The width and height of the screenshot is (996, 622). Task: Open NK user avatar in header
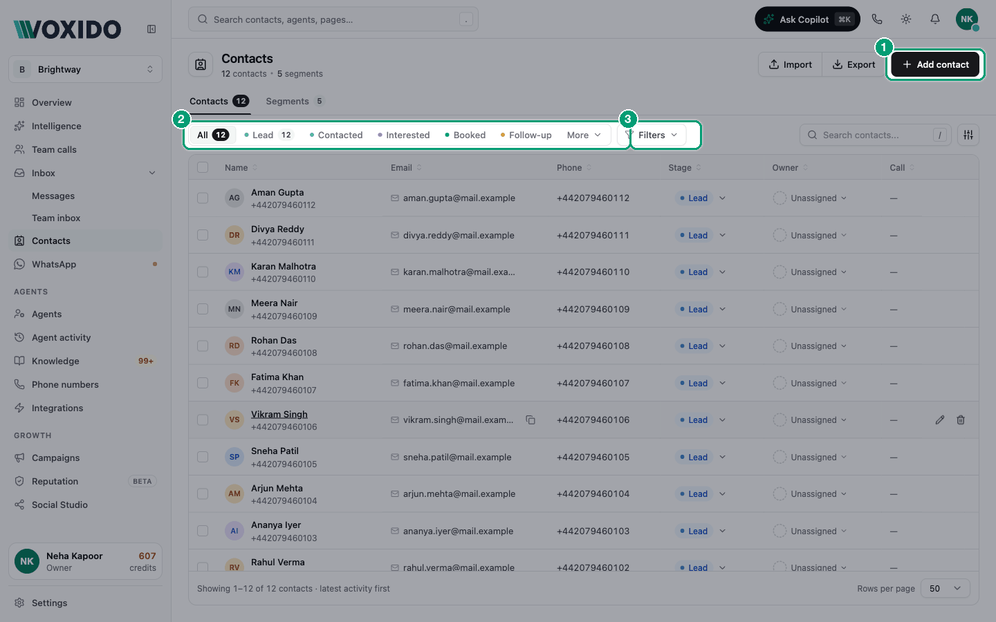tap(967, 19)
